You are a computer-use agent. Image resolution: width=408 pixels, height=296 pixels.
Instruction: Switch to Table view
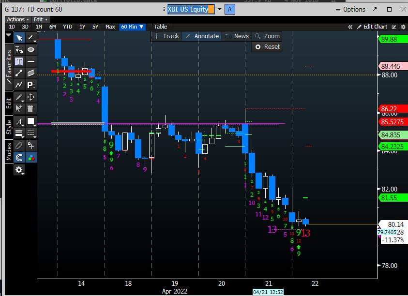(x=160, y=27)
